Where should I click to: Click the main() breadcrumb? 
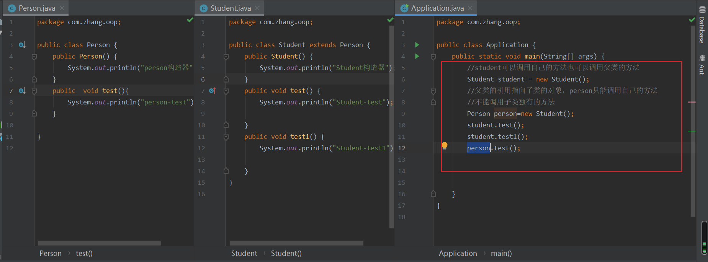point(501,253)
